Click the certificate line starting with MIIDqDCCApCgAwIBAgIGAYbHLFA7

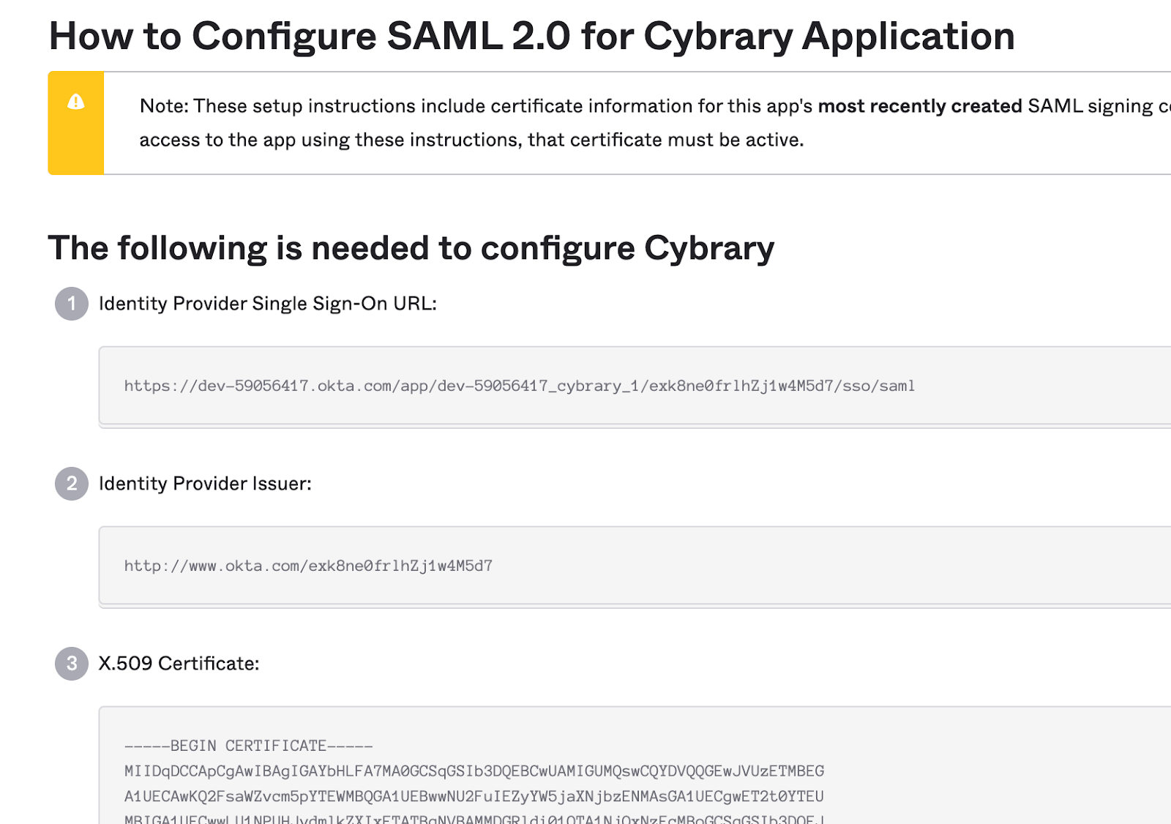coord(474,771)
